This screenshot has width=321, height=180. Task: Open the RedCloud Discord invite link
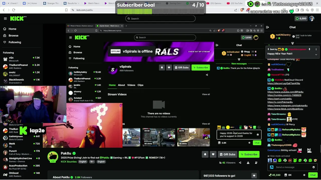[284, 83]
